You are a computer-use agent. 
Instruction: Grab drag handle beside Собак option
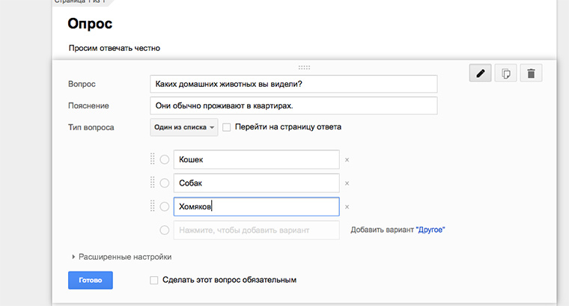pos(153,183)
